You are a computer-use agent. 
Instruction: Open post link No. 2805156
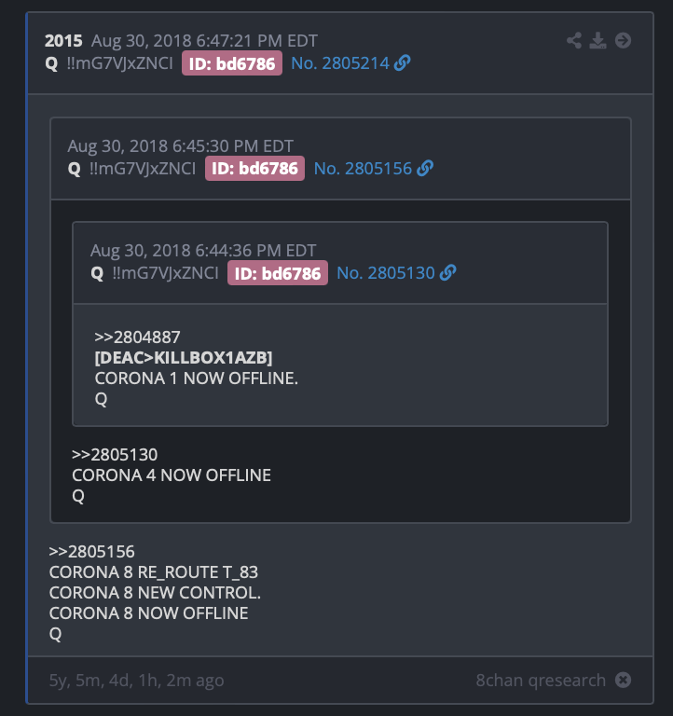(x=363, y=168)
